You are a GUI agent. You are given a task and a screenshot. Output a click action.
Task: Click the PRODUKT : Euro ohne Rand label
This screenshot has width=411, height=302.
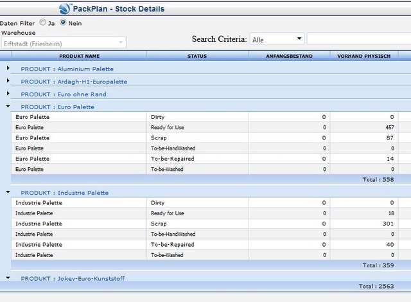pos(64,94)
